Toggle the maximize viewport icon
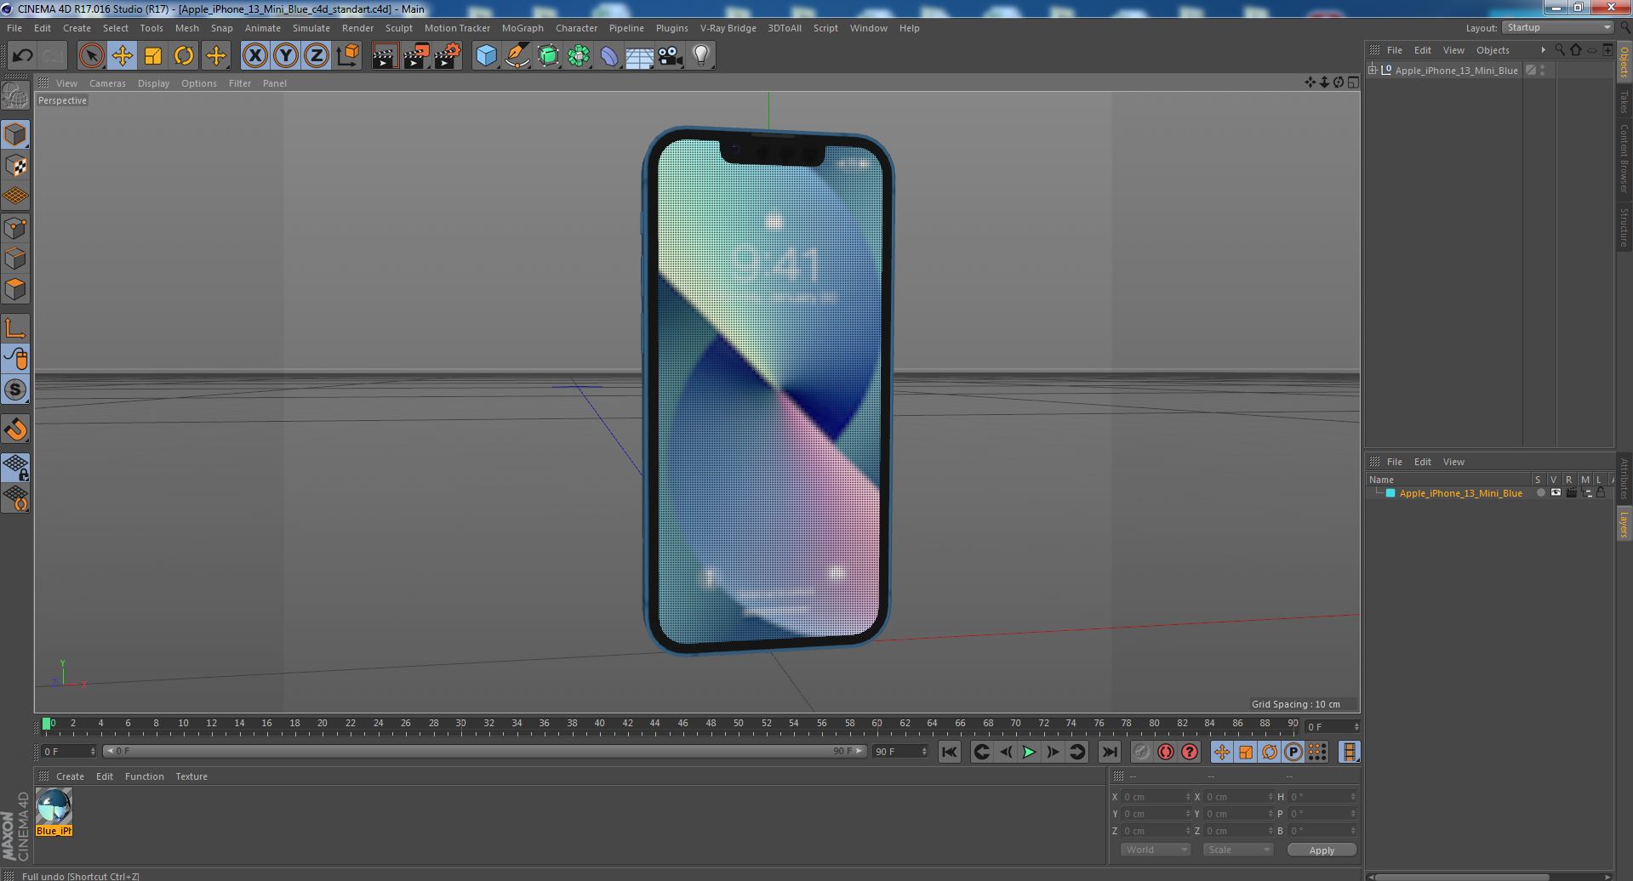This screenshot has width=1633, height=881. coord(1353,82)
